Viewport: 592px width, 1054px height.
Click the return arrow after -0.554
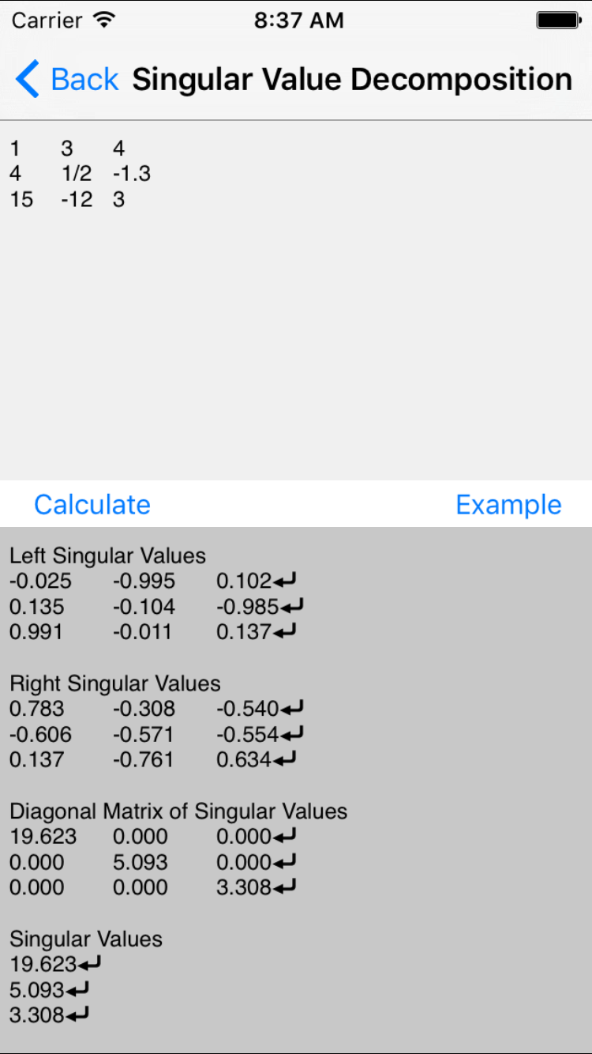[292, 734]
